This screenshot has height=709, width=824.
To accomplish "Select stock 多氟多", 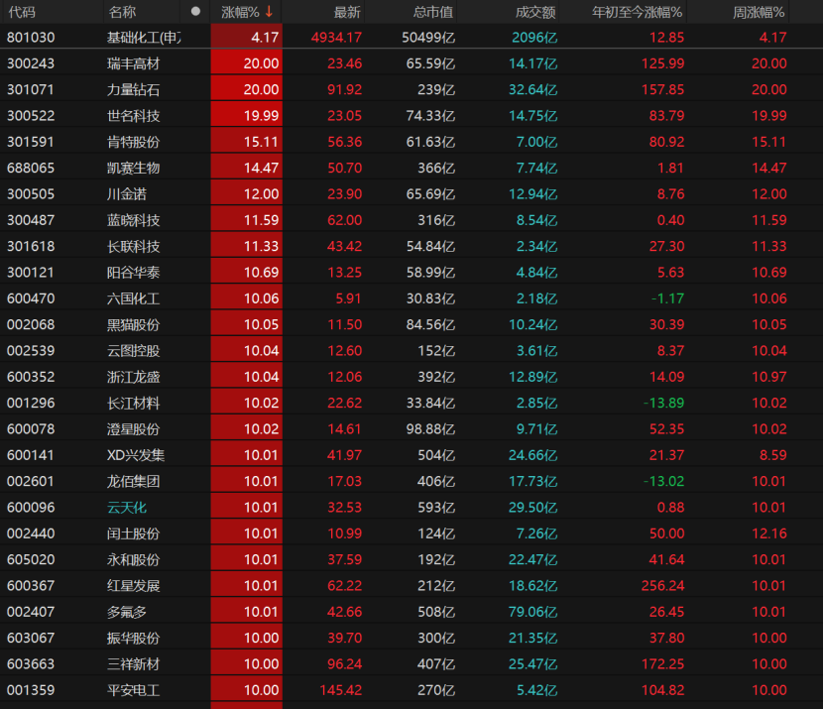I will [x=127, y=612].
